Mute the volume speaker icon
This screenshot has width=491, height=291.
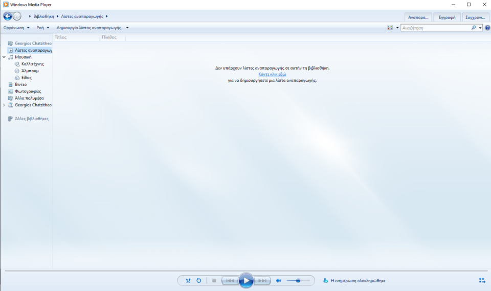[x=278, y=281]
